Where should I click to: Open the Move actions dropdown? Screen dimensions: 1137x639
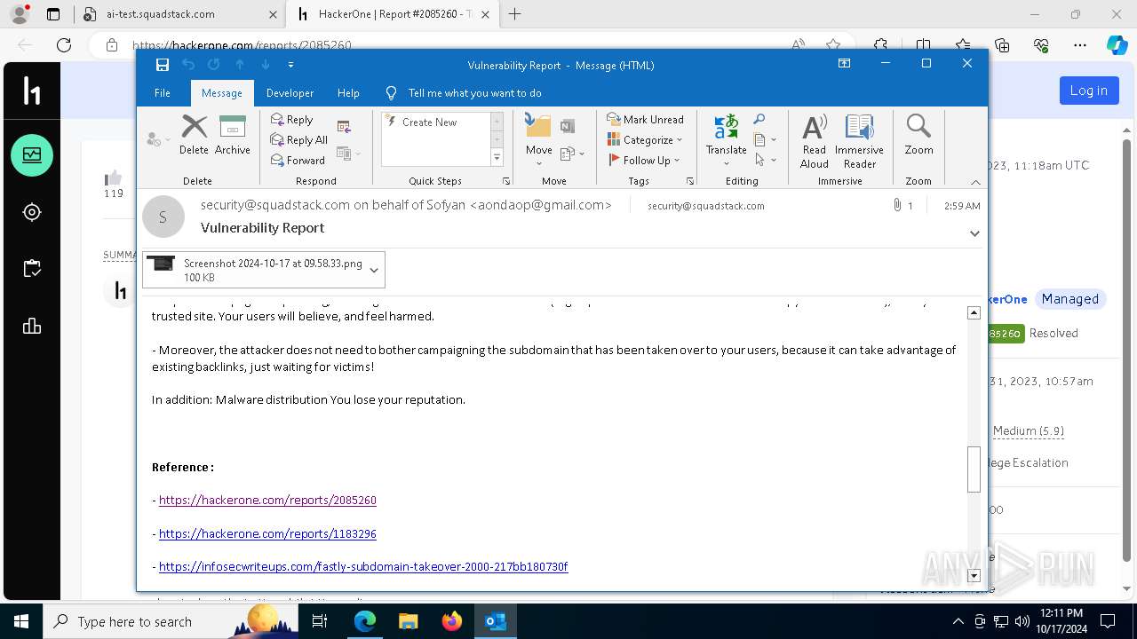[573, 154]
